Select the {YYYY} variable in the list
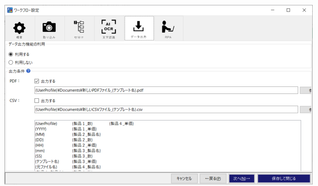The width and height of the screenshot is (318, 186). click(x=41, y=129)
